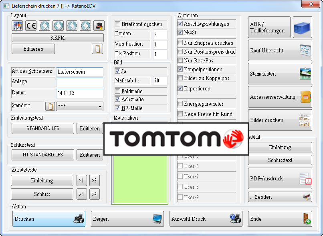Click the >2 button
Screen dimensions: 323x236
pyautogui.click(x=95, y=180)
